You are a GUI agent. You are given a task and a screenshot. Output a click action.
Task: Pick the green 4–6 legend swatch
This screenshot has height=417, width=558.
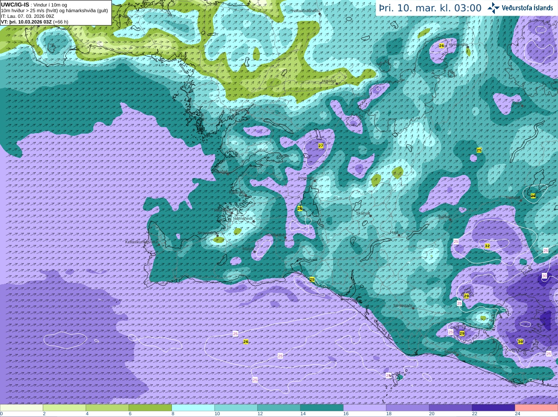[107, 408]
